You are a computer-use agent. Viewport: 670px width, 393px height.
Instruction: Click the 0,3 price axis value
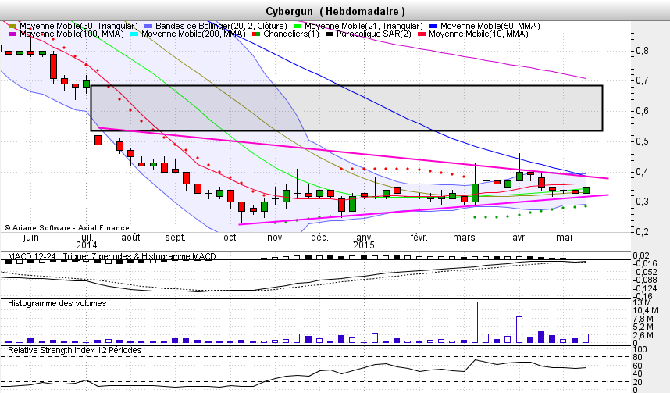click(642, 202)
